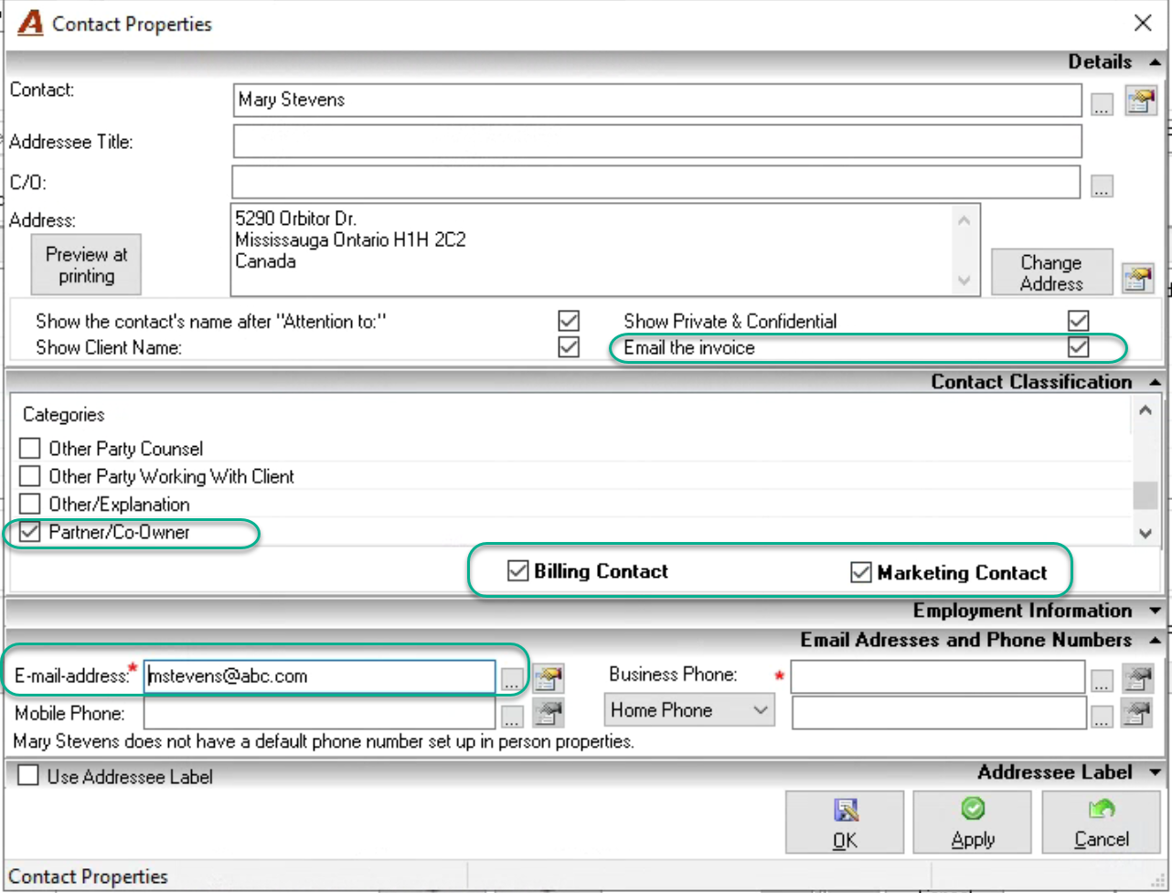Check the Use Addressee Label box
The height and width of the screenshot is (893, 1172).
tap(28, 776)
